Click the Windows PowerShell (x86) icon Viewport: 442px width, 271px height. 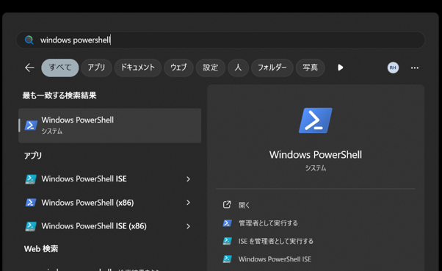click(x=31, y=203)
